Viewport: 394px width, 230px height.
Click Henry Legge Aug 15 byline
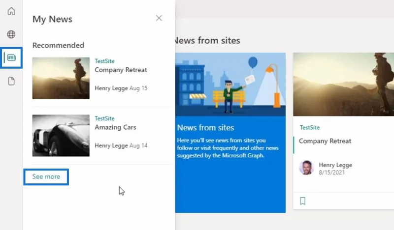121,88
